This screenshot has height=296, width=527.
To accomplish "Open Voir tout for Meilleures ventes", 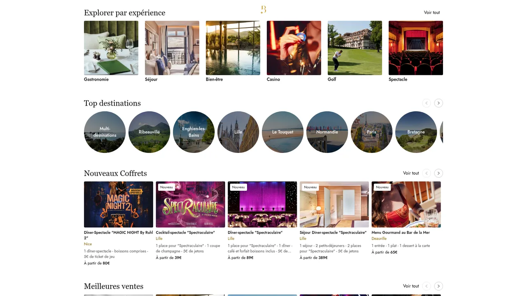I will coord(411,286).
